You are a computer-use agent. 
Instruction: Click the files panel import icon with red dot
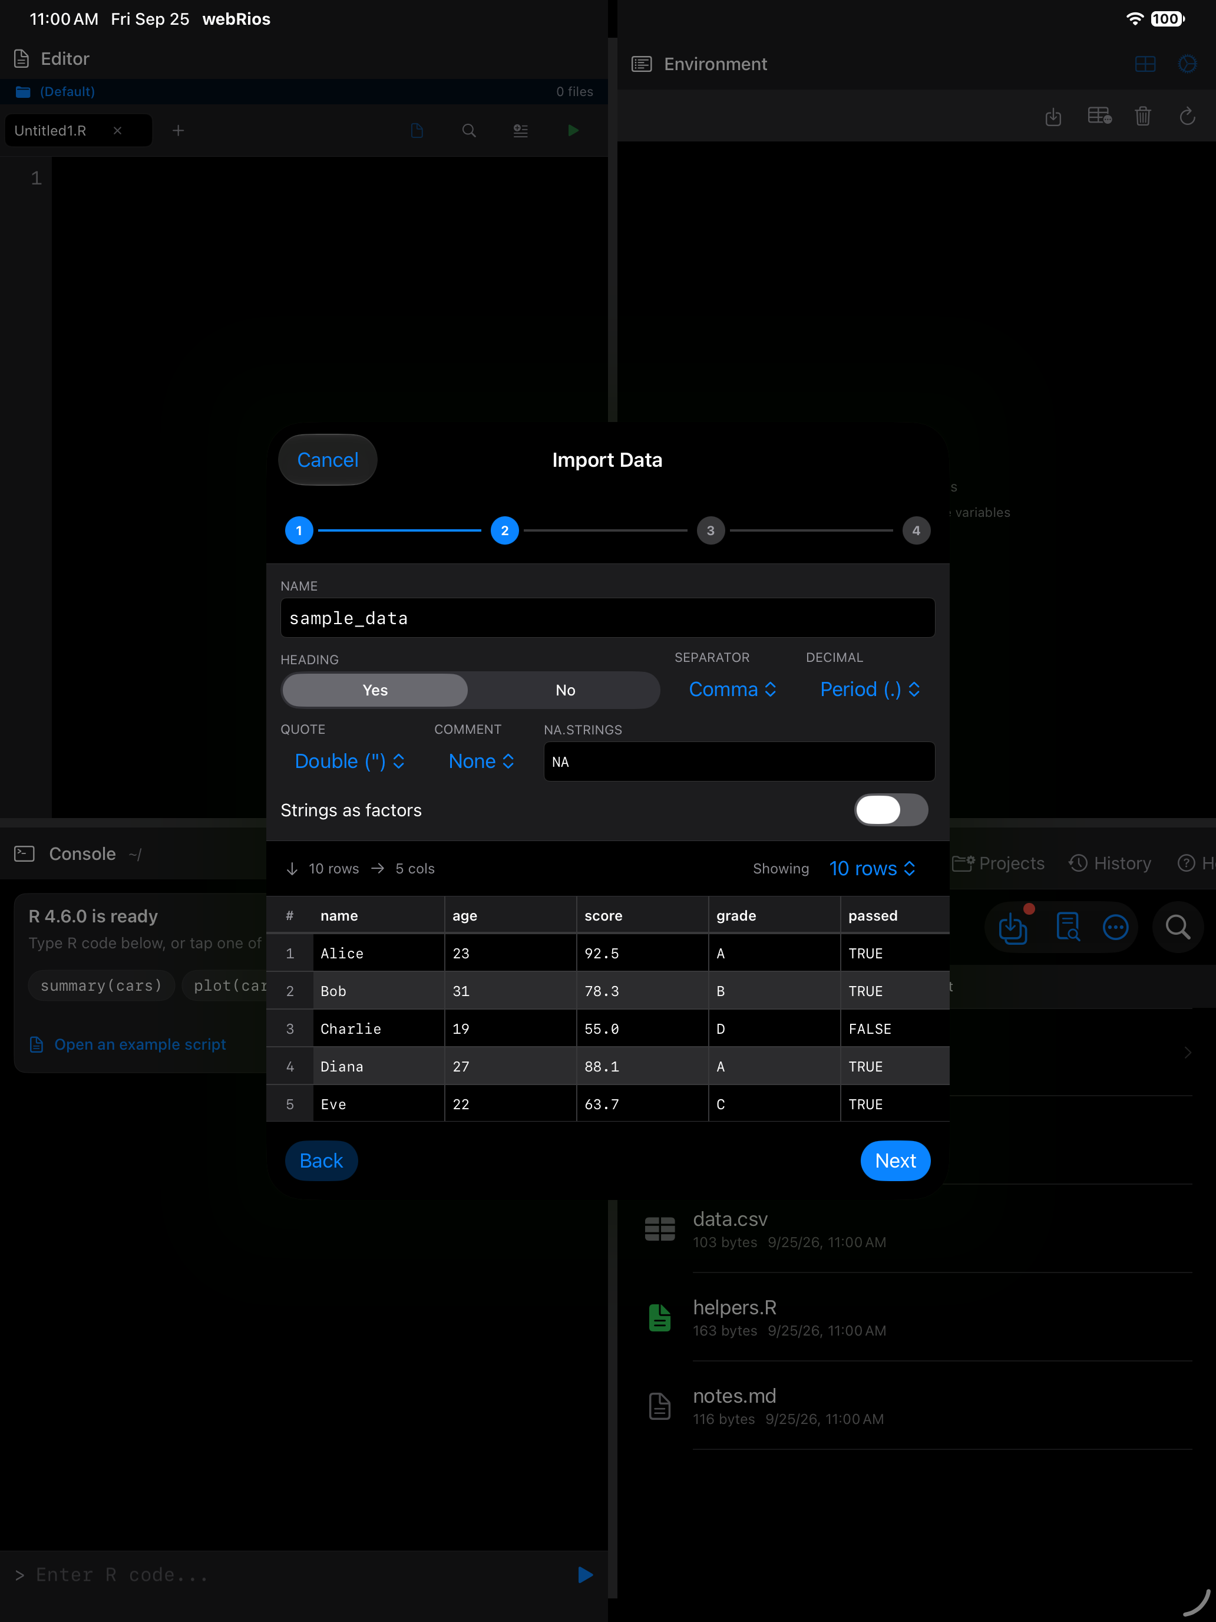(1014, 927)
